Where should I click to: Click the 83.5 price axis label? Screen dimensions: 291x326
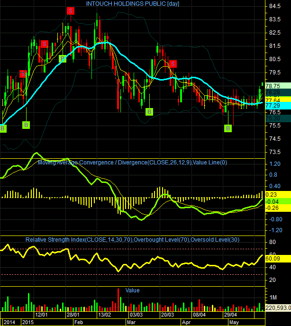(275, 19)
